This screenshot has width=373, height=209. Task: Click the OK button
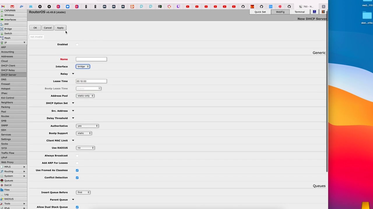[x=35, y=28]
